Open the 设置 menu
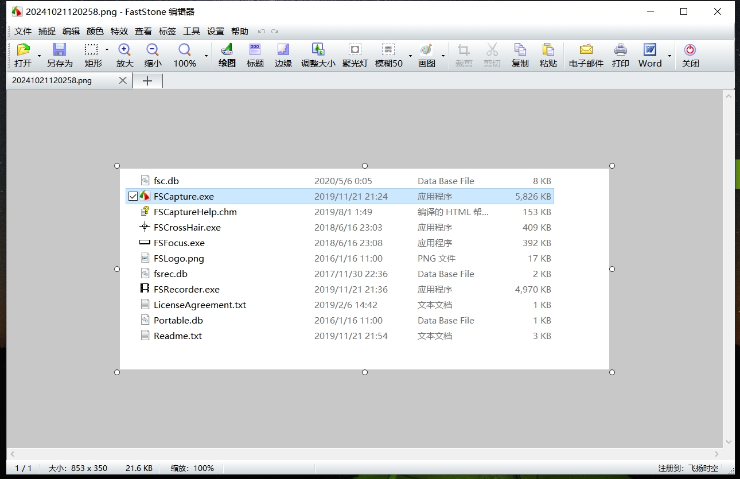Viewport: 740px width, 479px height. pos(216,32)
